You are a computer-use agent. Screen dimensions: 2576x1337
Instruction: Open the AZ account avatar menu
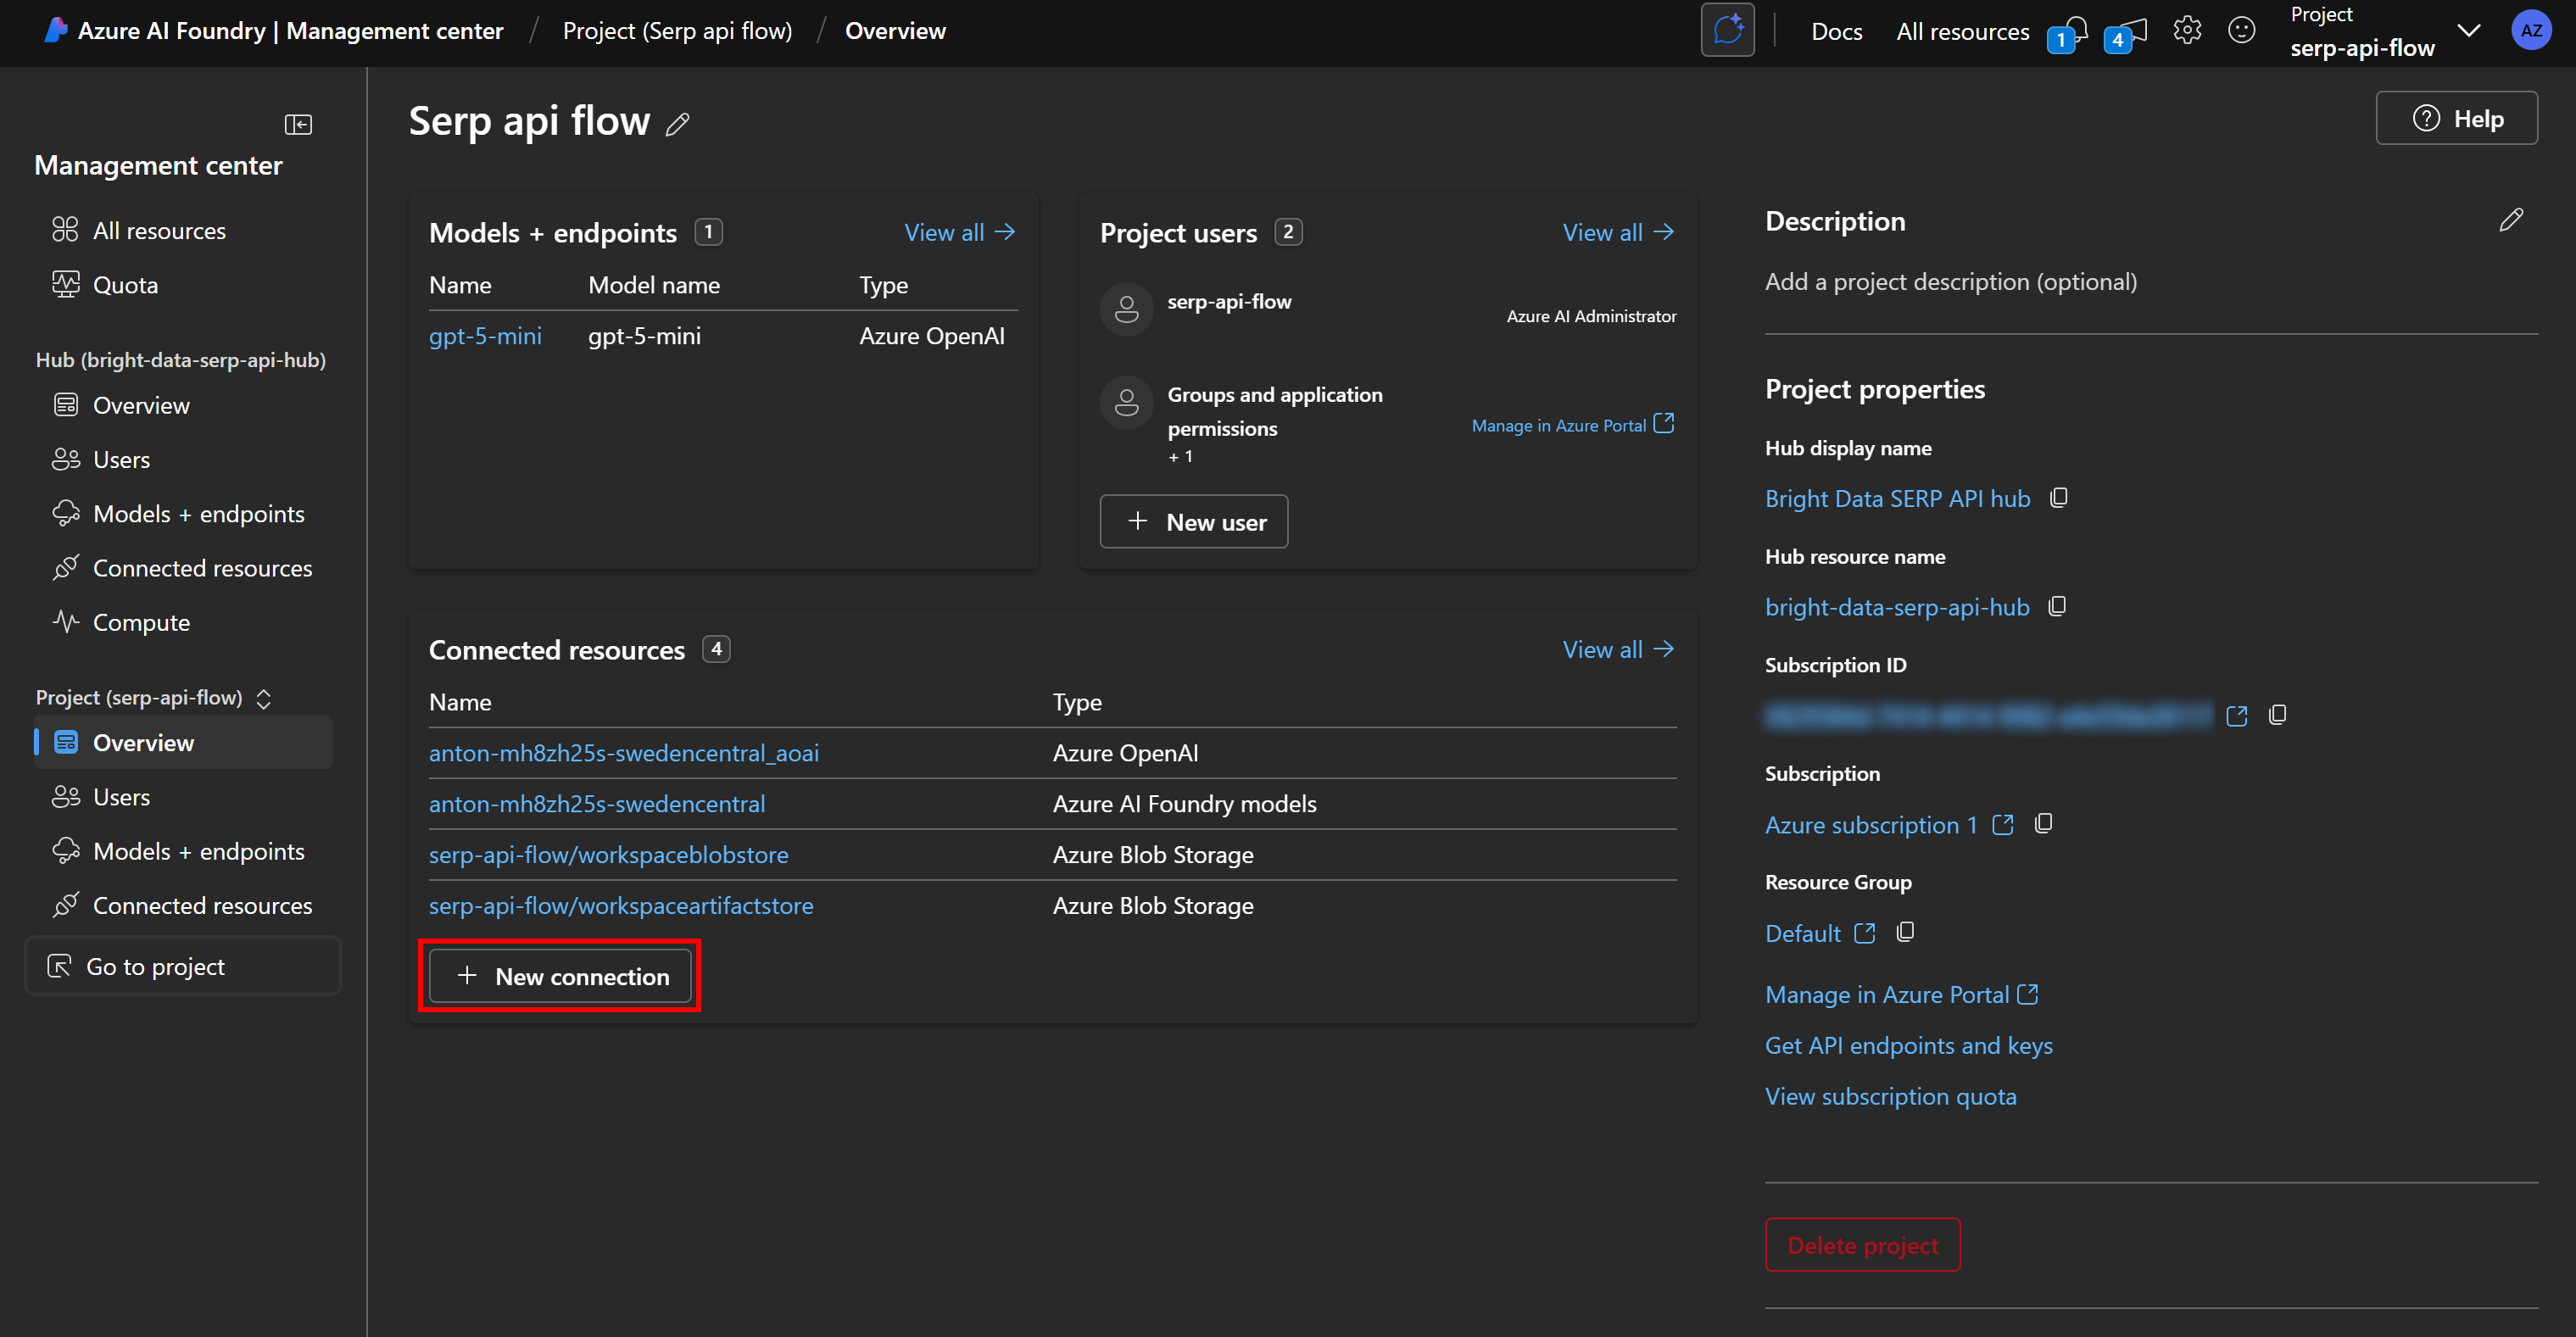[x=2530, y=31]
